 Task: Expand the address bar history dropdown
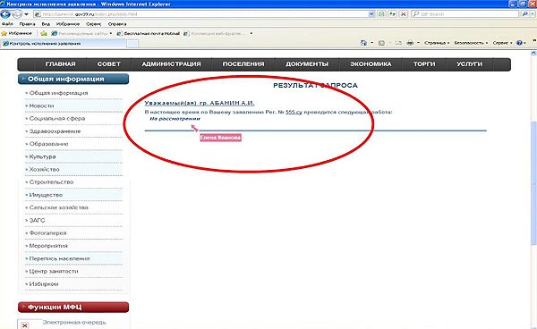[x=371, y=14]
